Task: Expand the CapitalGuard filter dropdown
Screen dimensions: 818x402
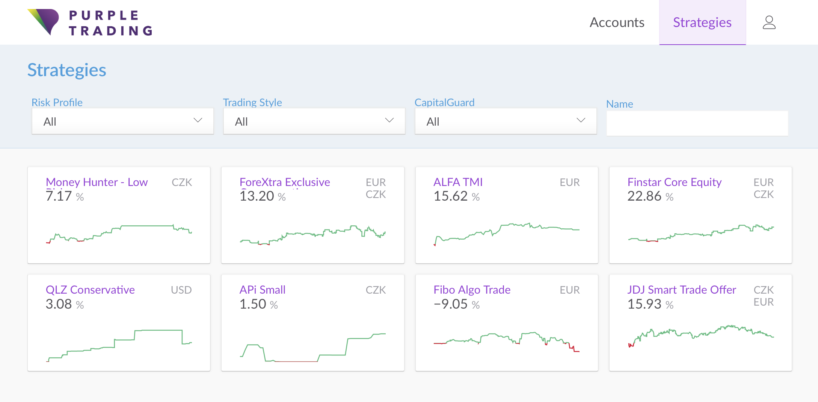Action: click(506, 121)
